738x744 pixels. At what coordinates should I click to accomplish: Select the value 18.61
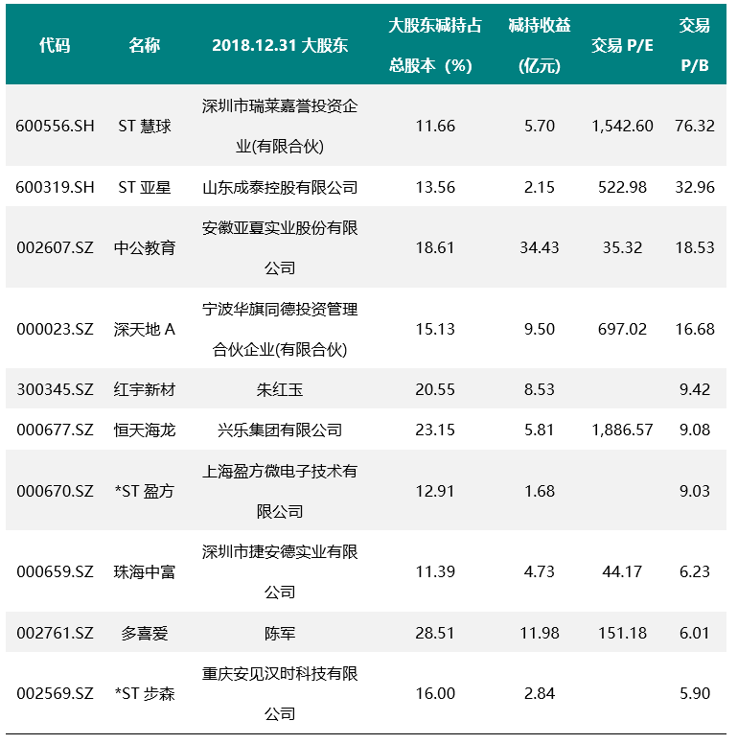(x=435, y=247)
